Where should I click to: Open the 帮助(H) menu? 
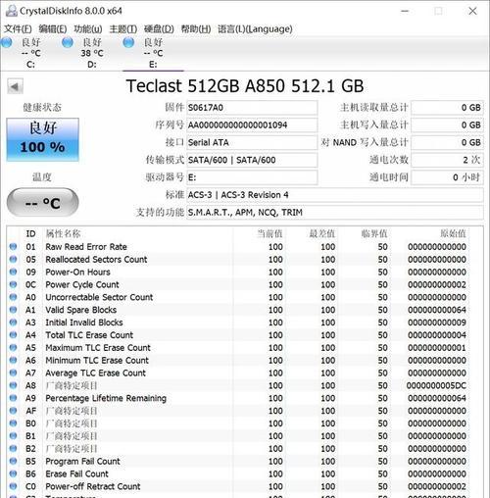tap(196, 29)
